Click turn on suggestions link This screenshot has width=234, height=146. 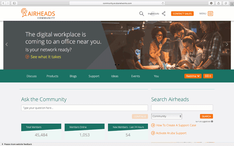click(203, 121)
